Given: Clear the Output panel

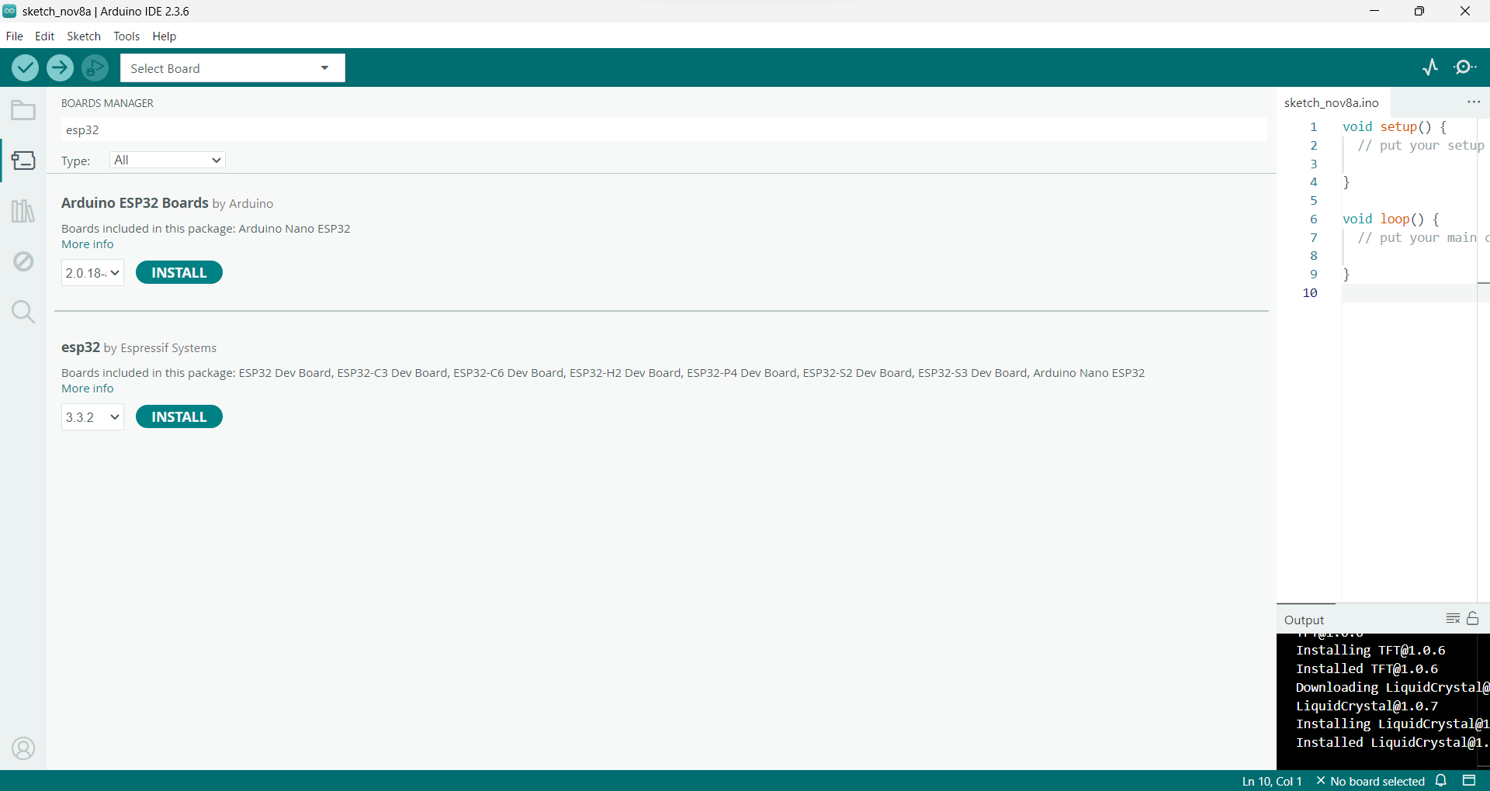Looking at the screenshot, I should 1453,619.
